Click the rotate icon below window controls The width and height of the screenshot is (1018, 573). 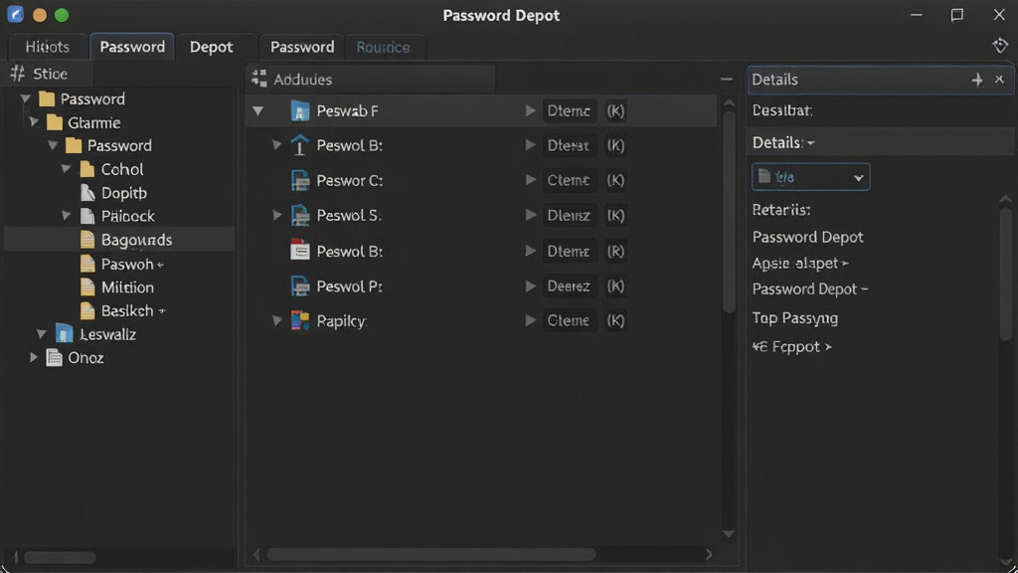(1000, 46)
